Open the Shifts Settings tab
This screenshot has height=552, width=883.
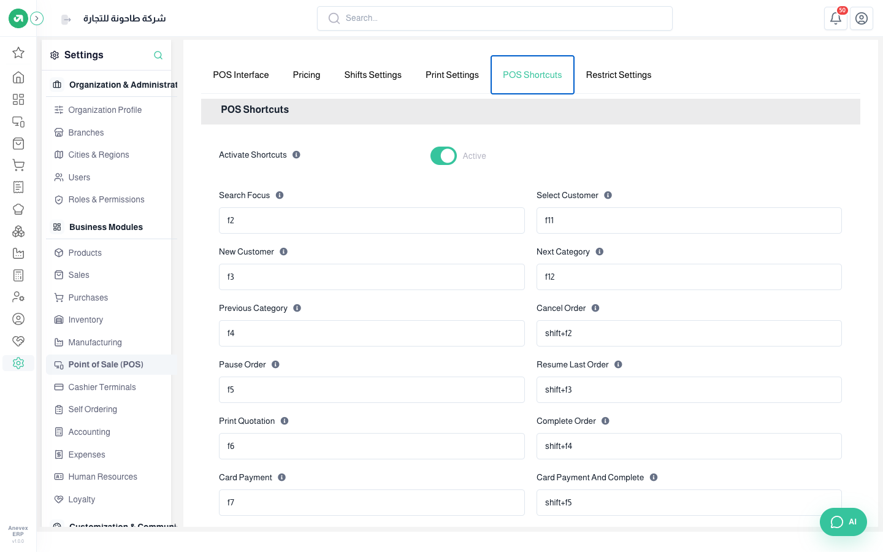tap(373, 75)
